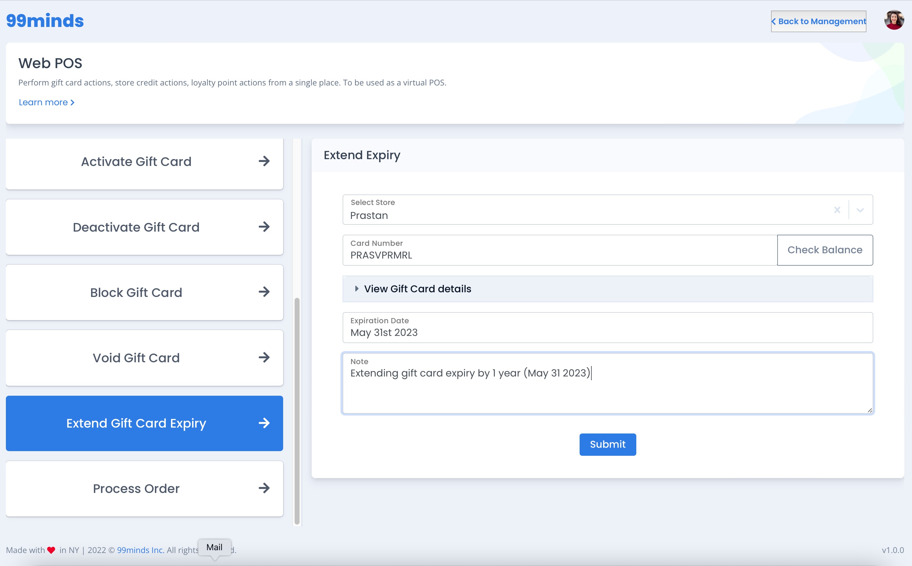The height and width of the screenshot is (566, 912).
Task: Open the Expiration Date field
Action: tap(607, 328)
